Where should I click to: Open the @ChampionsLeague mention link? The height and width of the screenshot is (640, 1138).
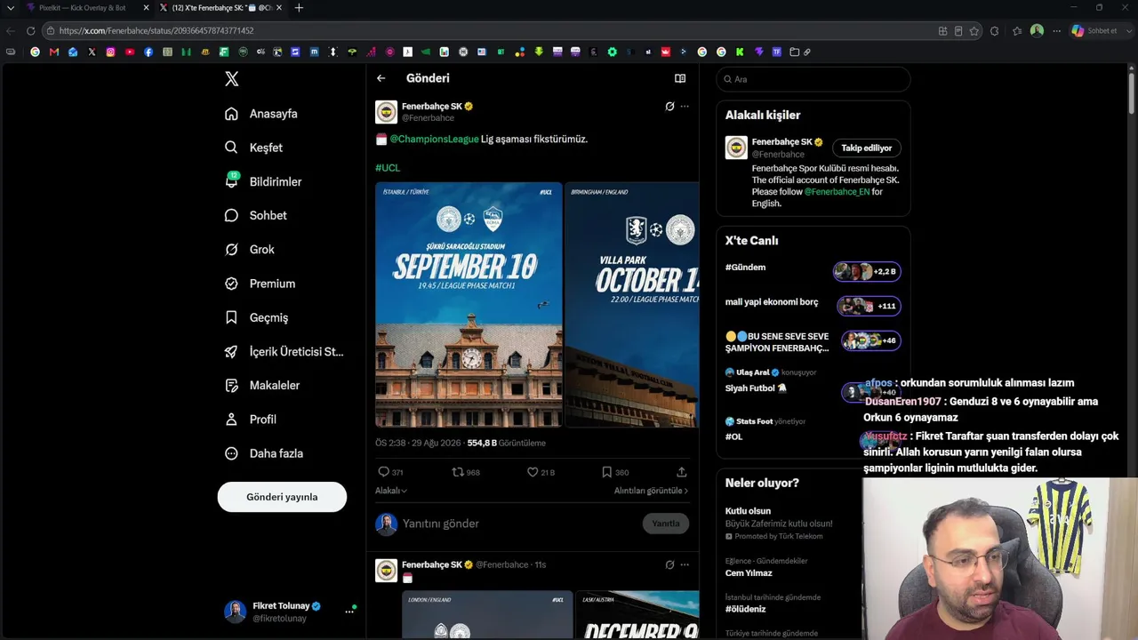tap(434, 139)
